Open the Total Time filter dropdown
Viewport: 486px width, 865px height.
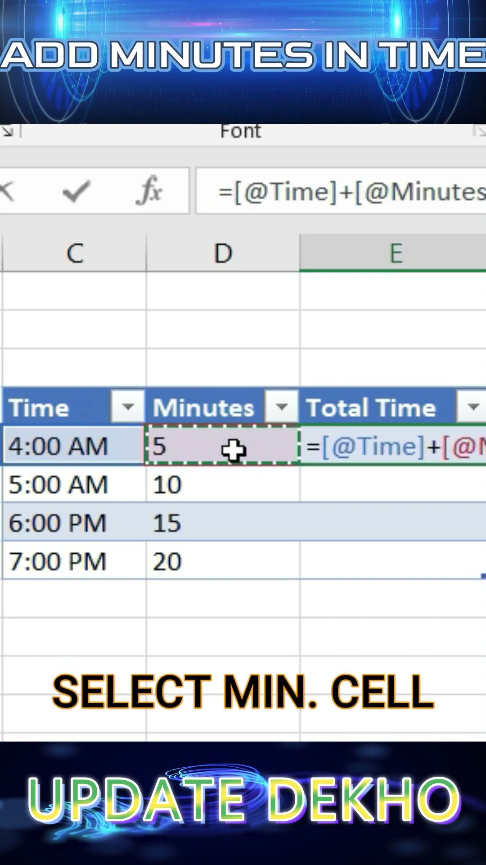coord(472,407)
